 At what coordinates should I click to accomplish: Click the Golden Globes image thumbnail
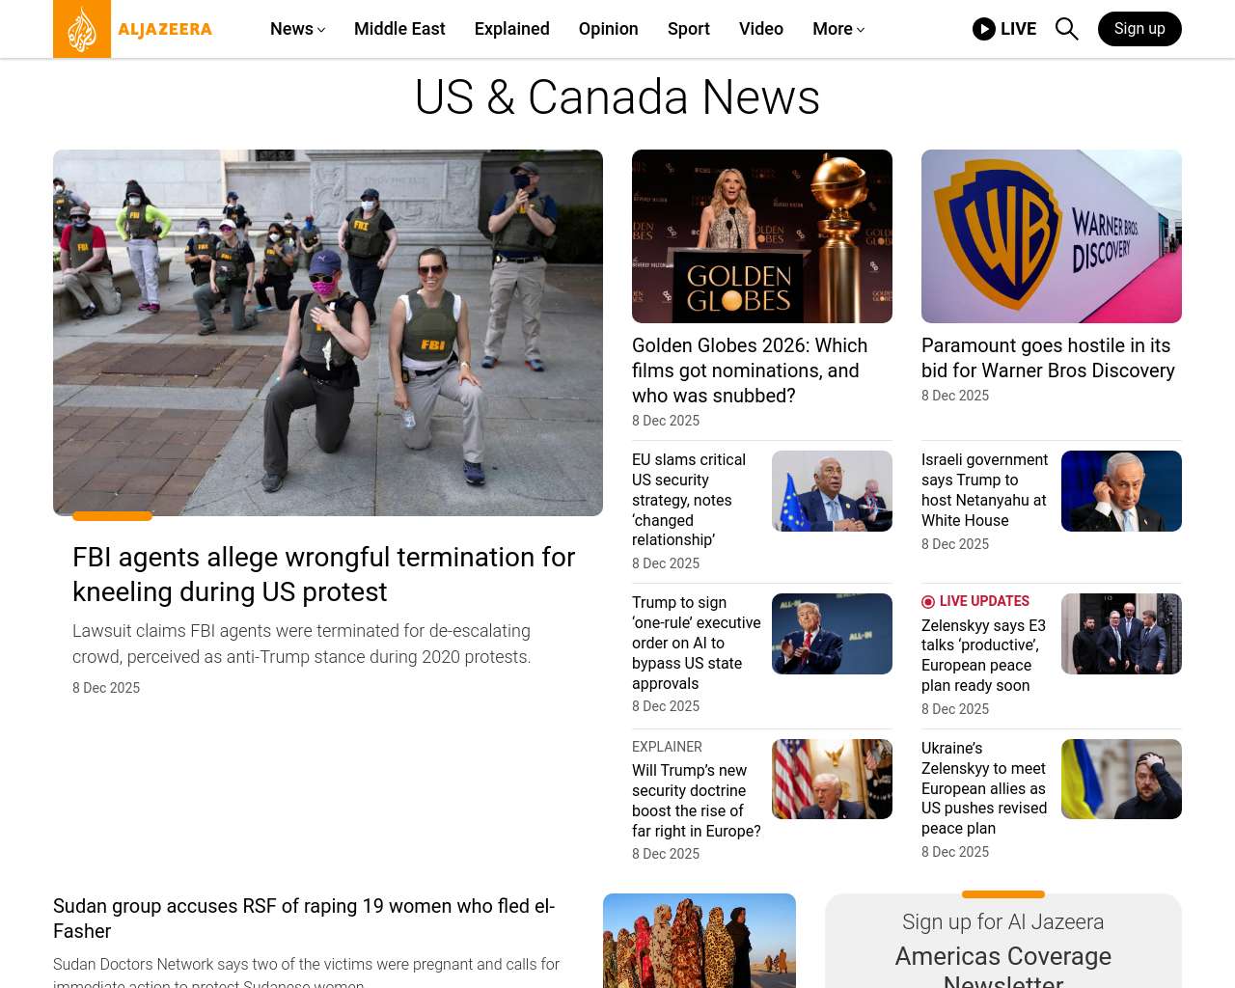point(761,236)
